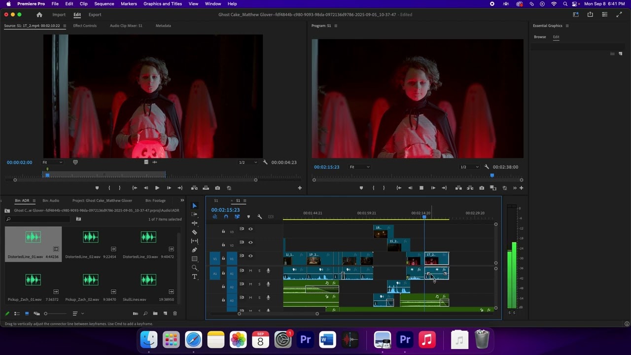This screenshot has height=355, width=631.
Task: Click the timeline Add Marker icon
Action: tap(248, 216)
